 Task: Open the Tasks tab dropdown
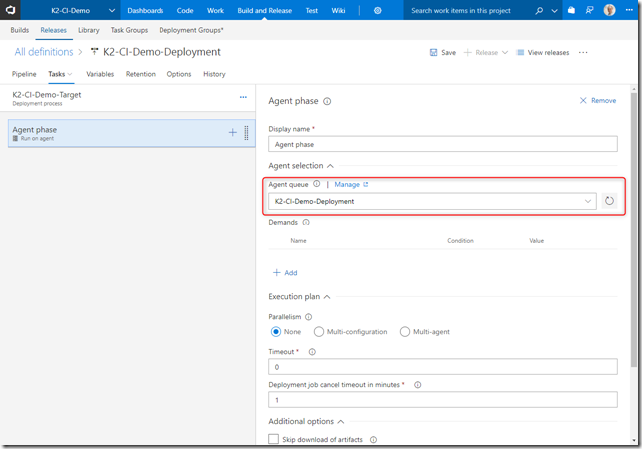60,74
